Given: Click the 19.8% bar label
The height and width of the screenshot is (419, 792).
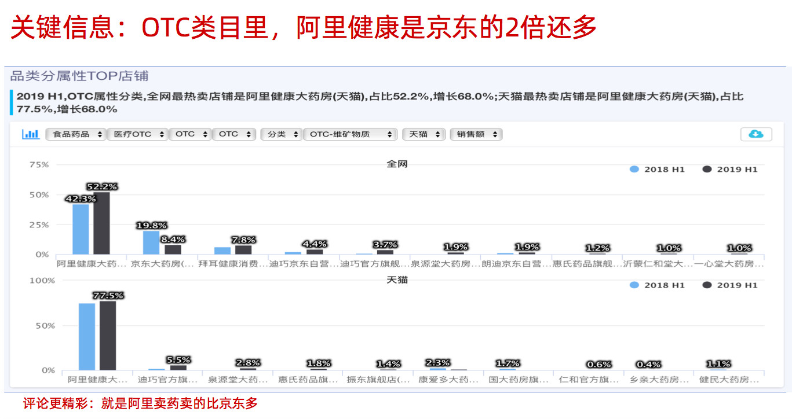Looking at the screenshot, I should (151, 226).
